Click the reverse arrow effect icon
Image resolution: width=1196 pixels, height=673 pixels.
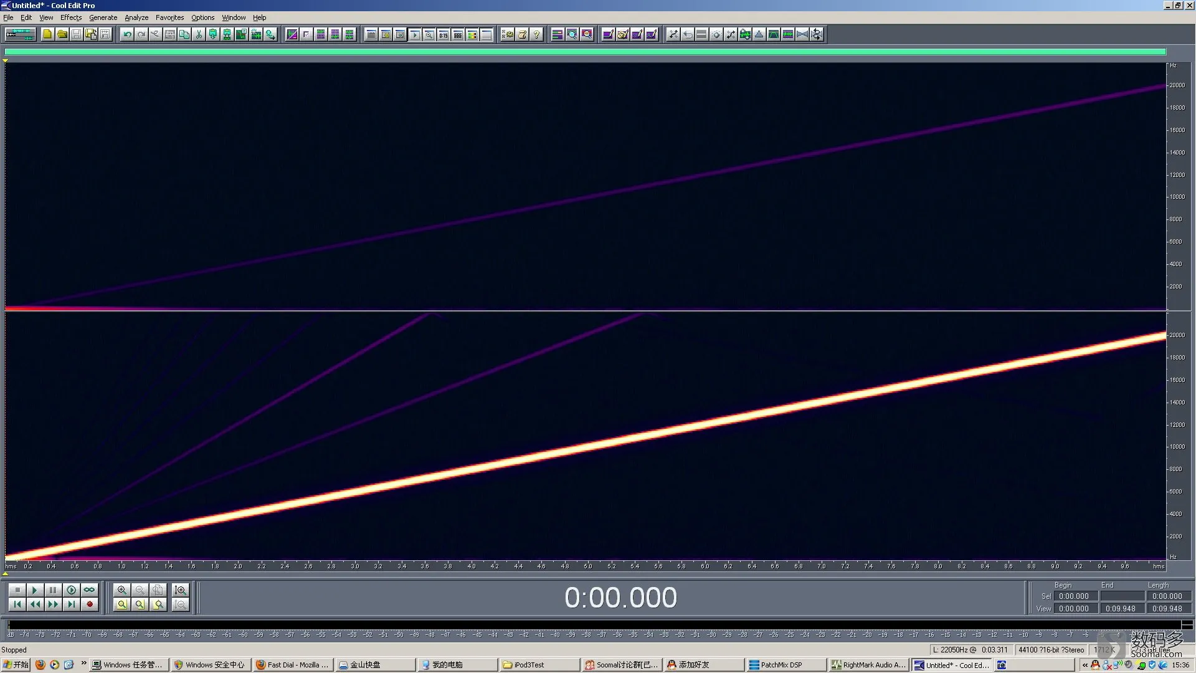(688, 34)
